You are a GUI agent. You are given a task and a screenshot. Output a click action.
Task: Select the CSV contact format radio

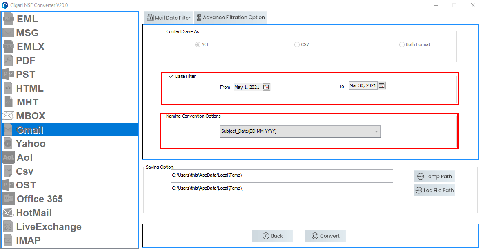tap(297, 44)
